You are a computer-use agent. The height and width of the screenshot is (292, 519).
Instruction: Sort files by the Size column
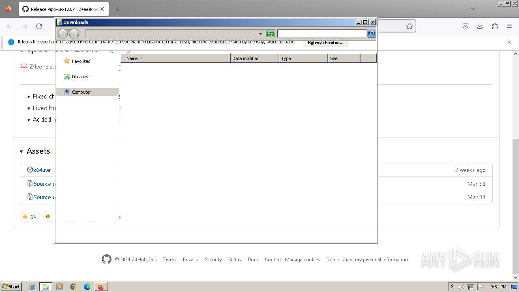(x=344, y=58)
